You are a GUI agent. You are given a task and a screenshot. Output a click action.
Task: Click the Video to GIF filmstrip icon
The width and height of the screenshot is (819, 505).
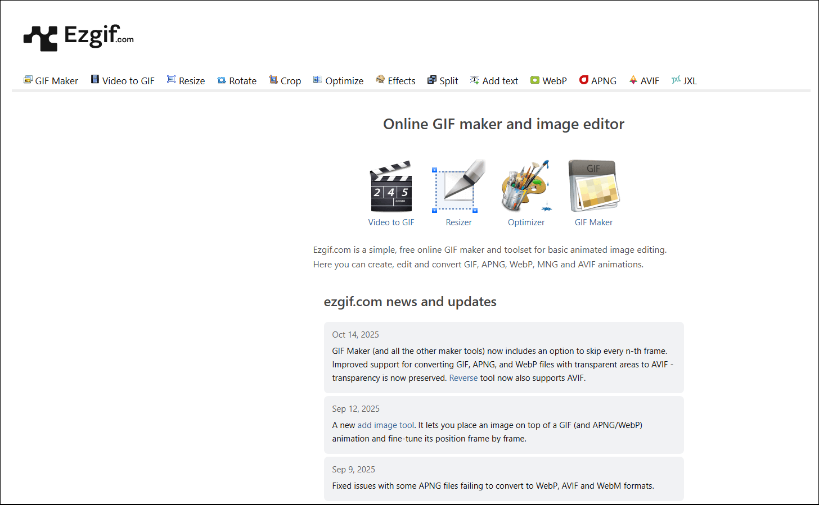(x=95, y=80)
